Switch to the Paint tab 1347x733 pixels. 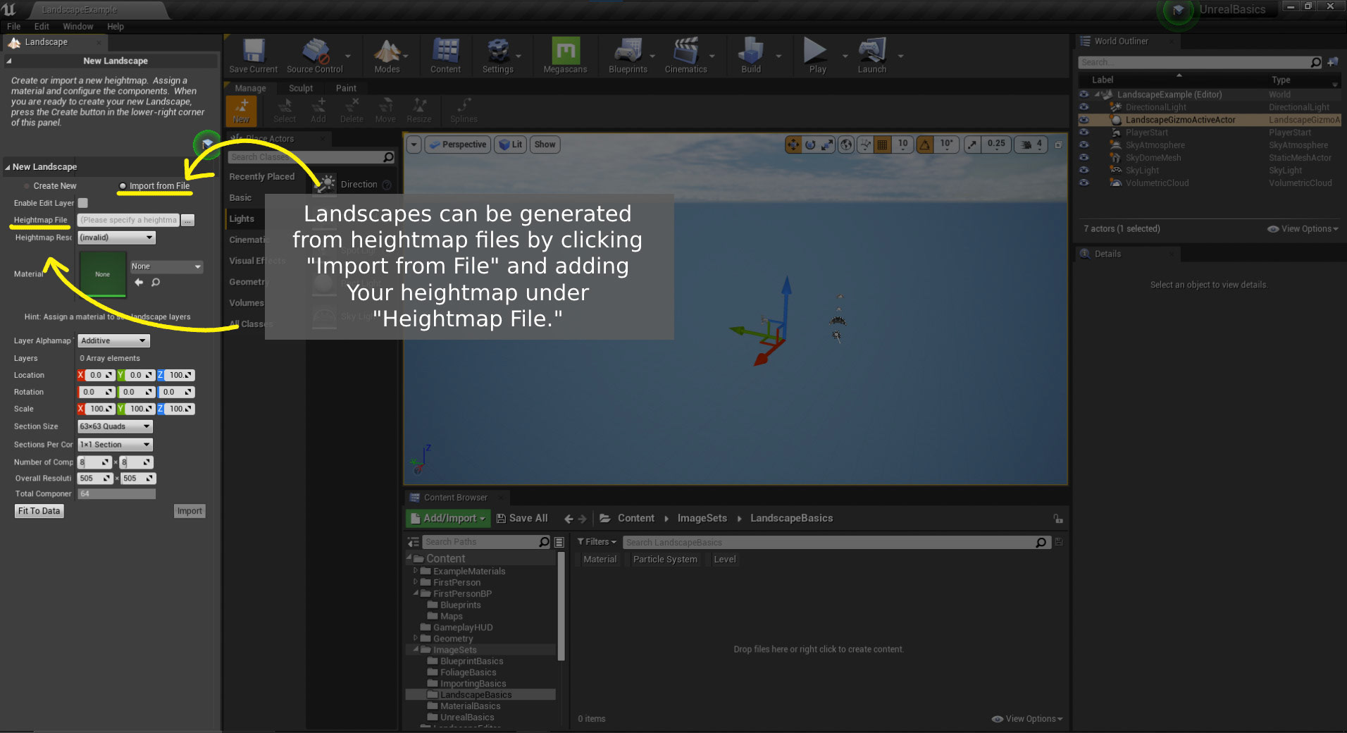click(346, 88)
